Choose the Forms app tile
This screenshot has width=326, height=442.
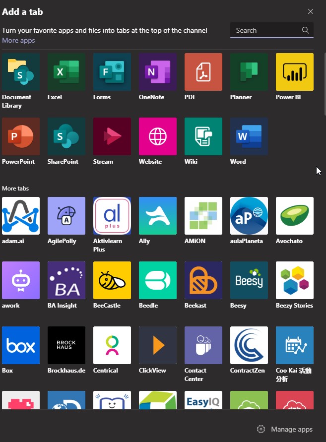pyautogui.click(x=112, y=72)
